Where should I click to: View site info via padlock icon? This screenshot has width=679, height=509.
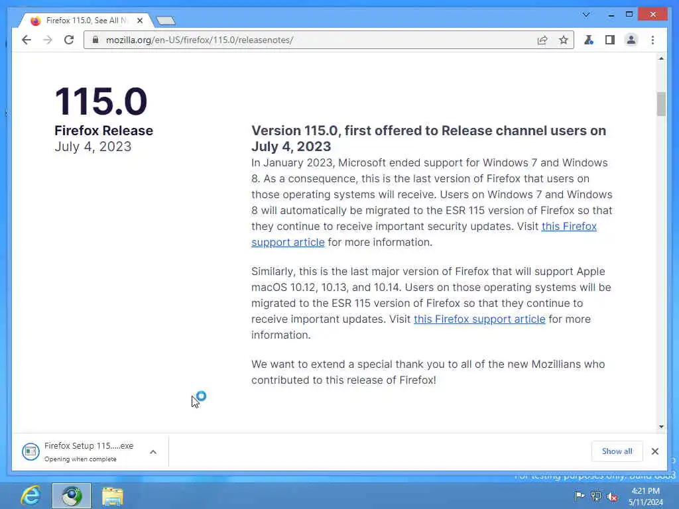tap(95, 40)
